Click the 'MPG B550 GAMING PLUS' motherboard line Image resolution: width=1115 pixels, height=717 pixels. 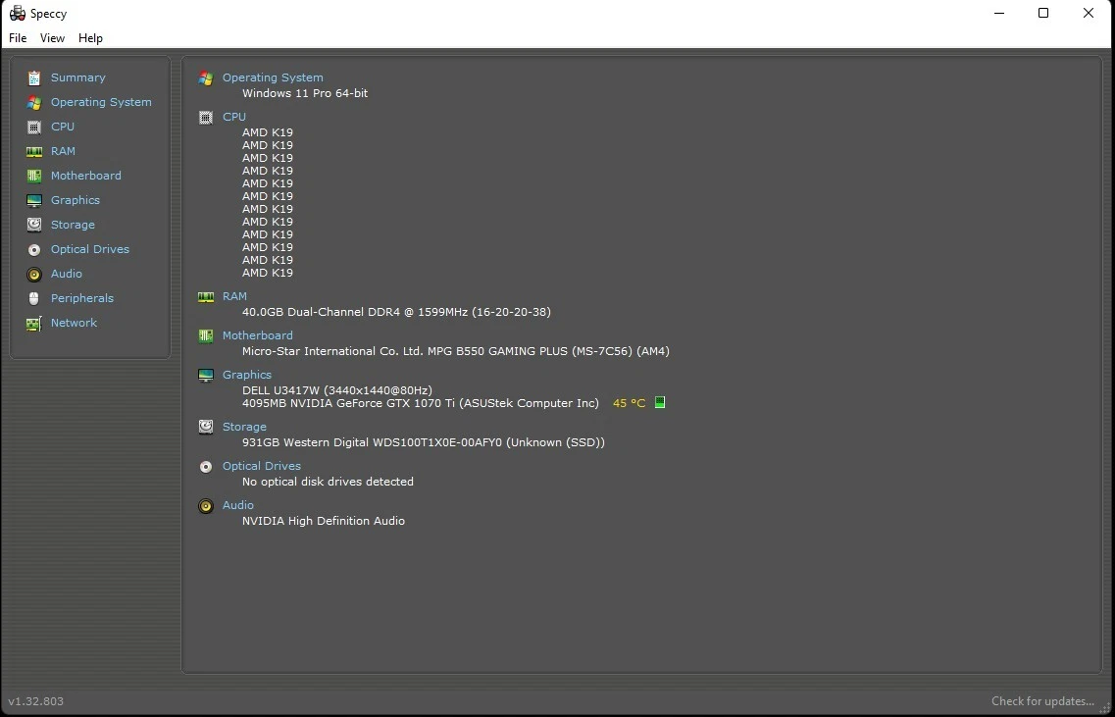coord(456,351)
